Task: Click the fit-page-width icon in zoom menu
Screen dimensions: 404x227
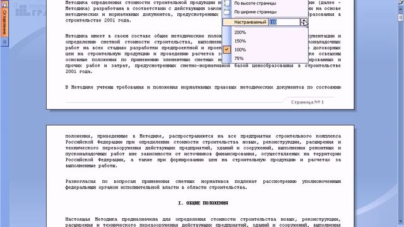Action: click(x=227, y=12)
